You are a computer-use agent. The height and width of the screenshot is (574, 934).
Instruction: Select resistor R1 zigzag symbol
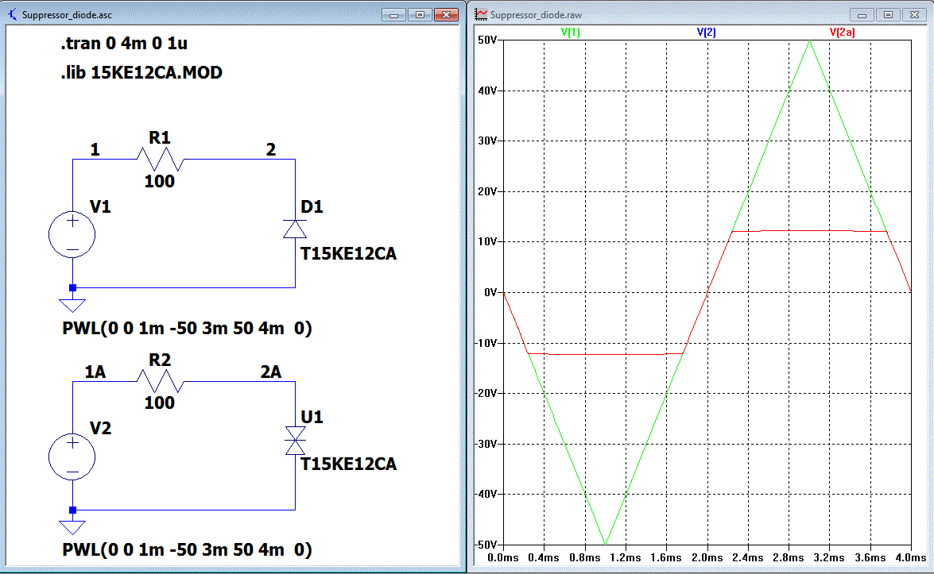pos(161,160)
